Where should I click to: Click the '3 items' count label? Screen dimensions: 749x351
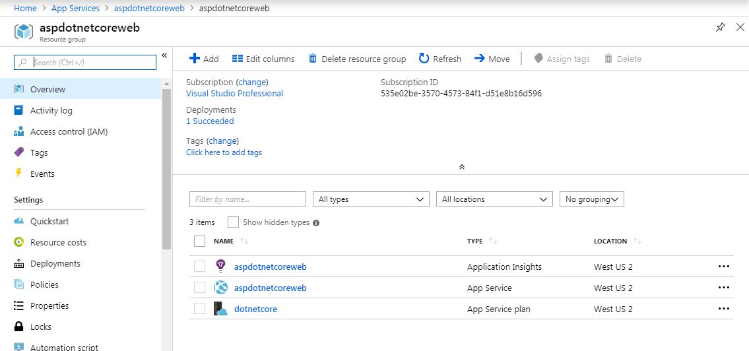(202, 222)
